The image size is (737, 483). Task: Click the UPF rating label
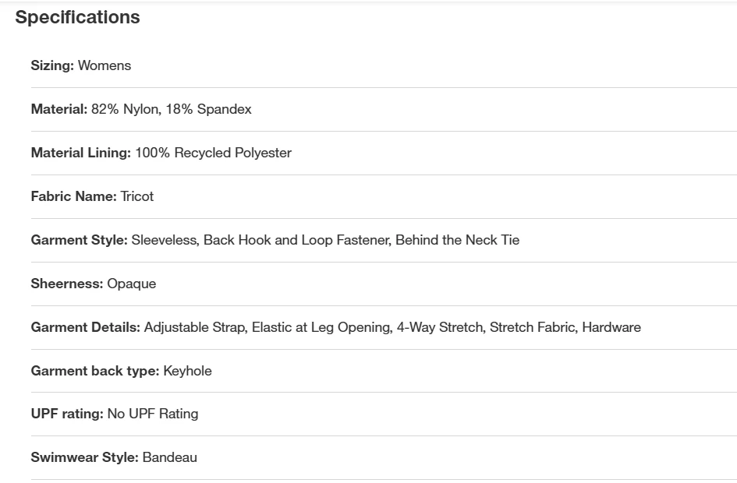click(66, 414)
